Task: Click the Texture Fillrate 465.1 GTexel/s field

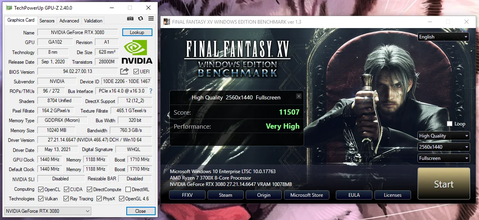Action: tap(132, 111)
